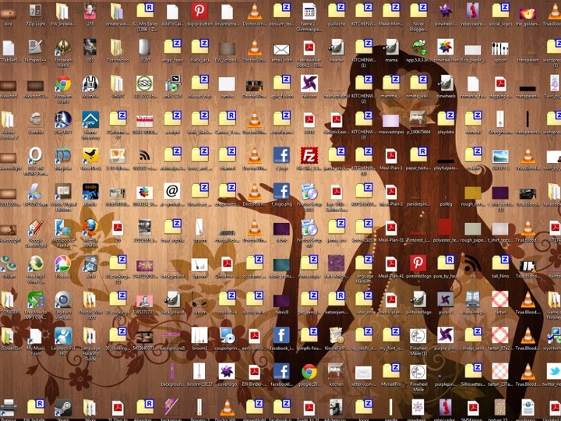Select the Logitech Vid HD icon

point(63,335)
